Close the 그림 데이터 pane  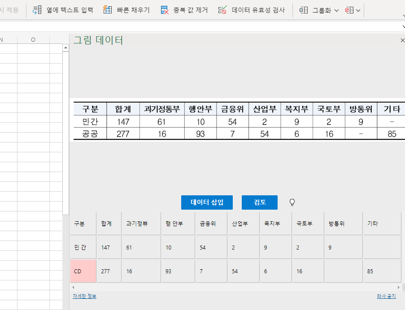coord(402,40)
